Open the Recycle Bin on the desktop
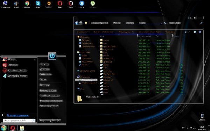The image size is (210, 131). click(202, 117)
